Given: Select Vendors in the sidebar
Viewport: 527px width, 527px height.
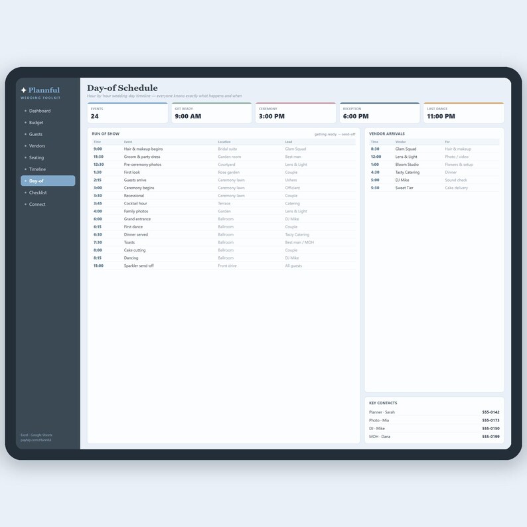Looking at the screenshot, I should point(48,146).
